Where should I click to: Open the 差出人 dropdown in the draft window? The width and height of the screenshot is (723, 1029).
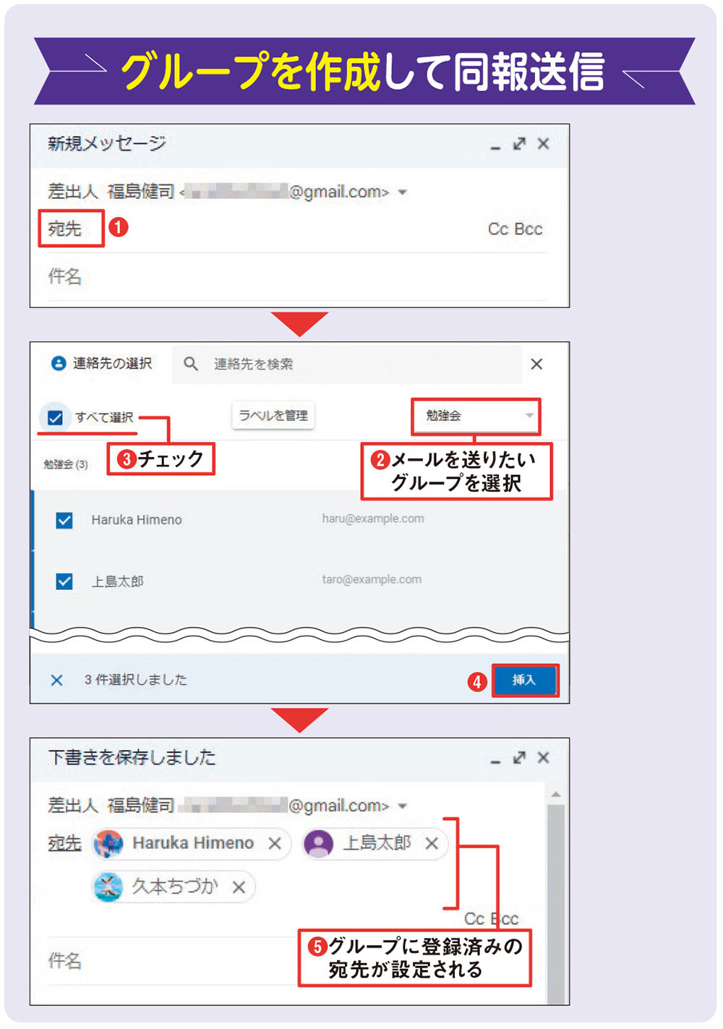point(403,806)
